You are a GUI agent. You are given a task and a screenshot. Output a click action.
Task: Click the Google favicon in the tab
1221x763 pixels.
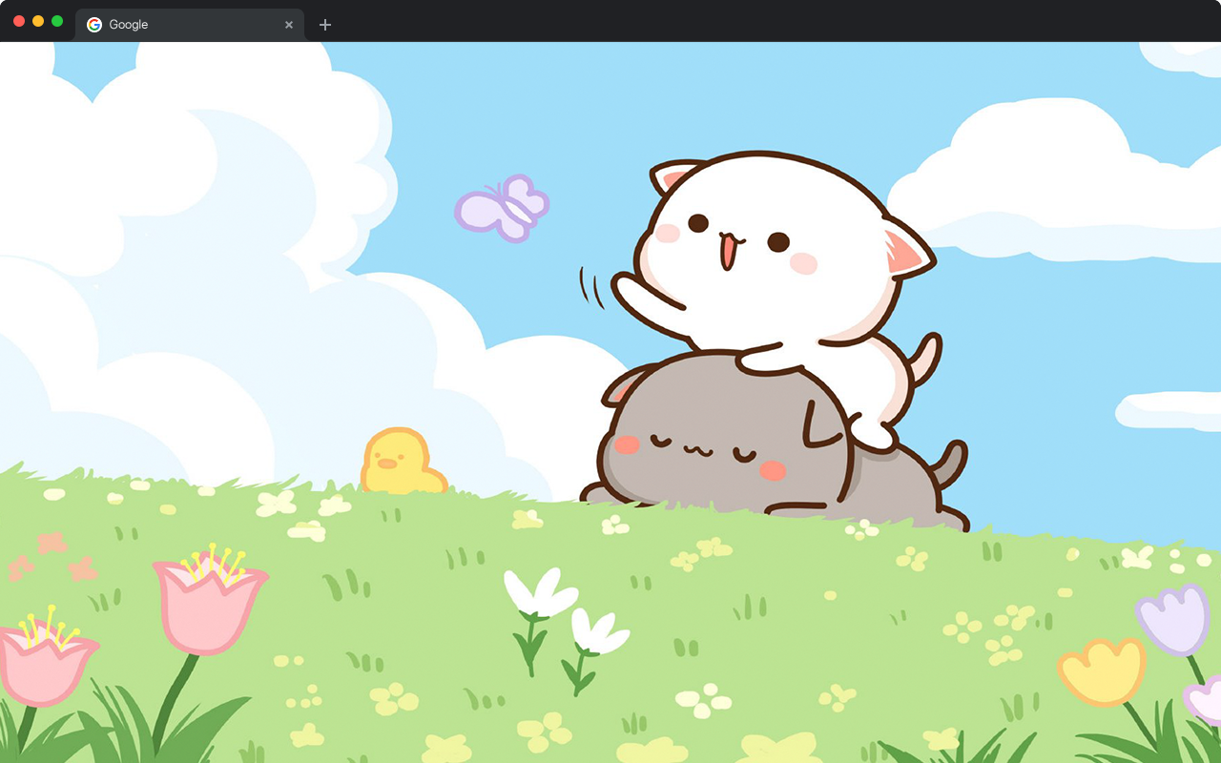tap(94, 25)
